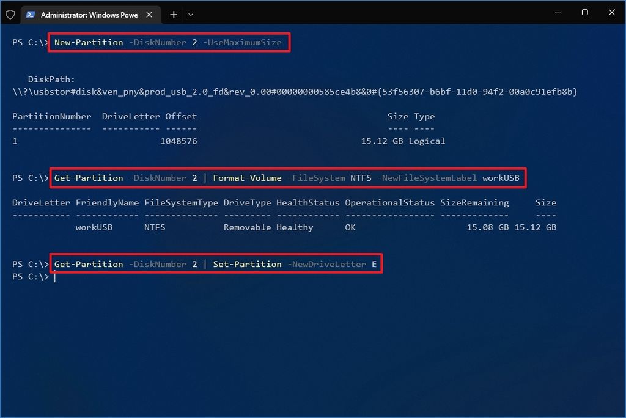Click the PartitionNumber column header
This screenshot has width=626, height=418.
[x=51, y=116]
